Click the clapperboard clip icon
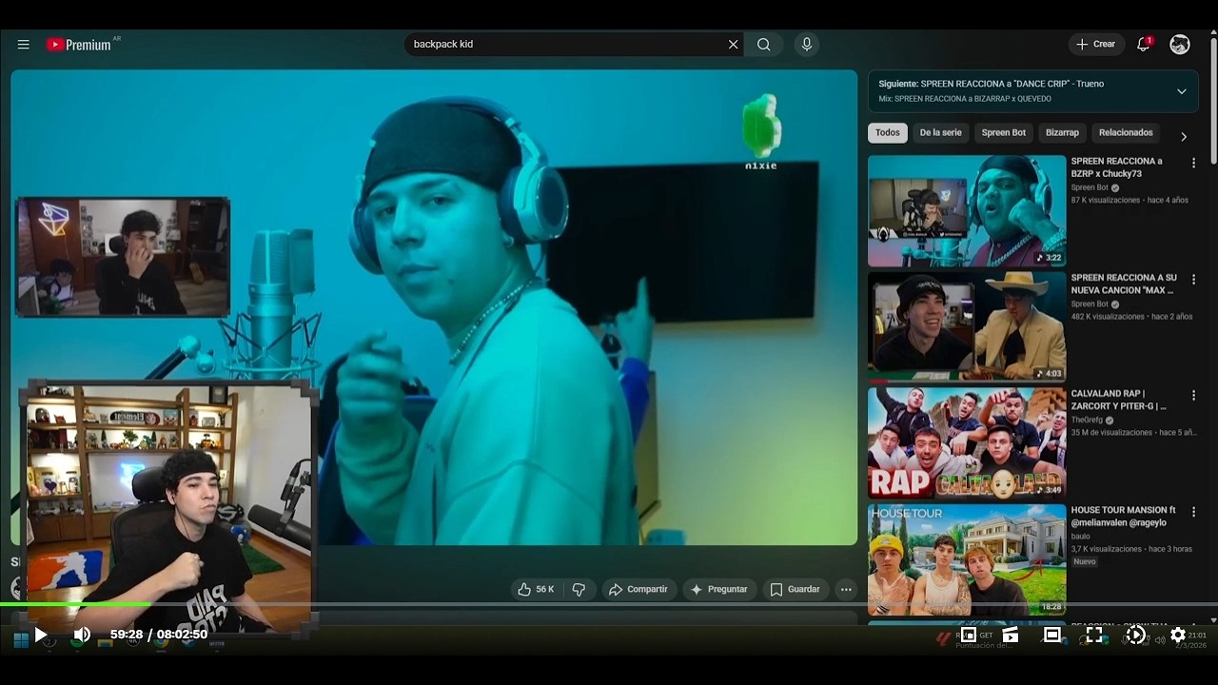 tap(1011, 635)
